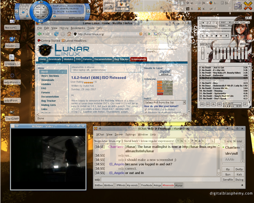
Task: Click the MPlayer skin round X close button
Action: coord(88,11)
